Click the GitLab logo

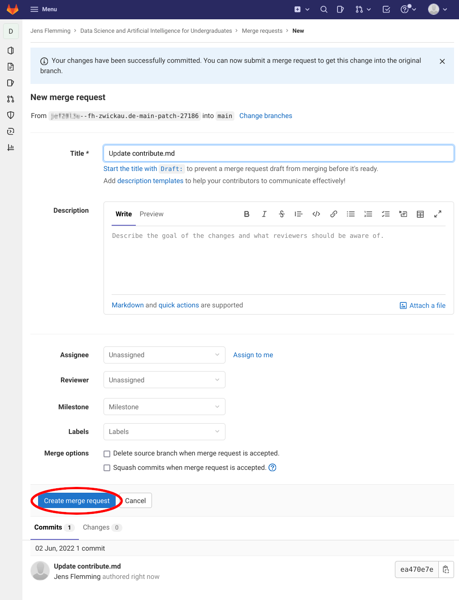[12, 9]
